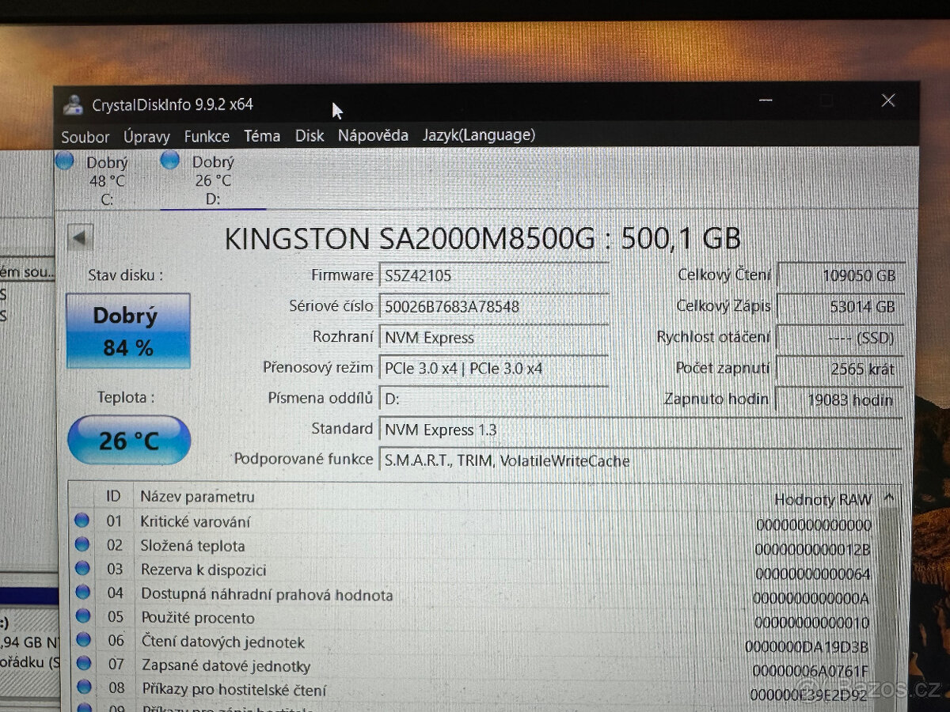Click the CrystalDiskInfo app icon in title bar
Image resolution: width=950 pixels, height=712 pixels.
74,104
